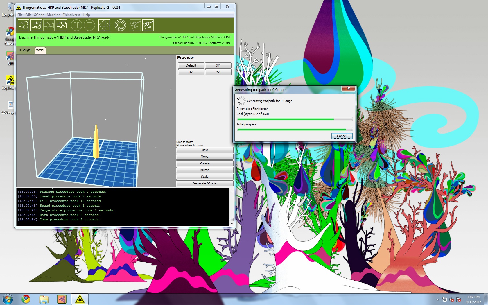Click the Connect to machine plug icon

pyautogui.click(x=135, y=25)
